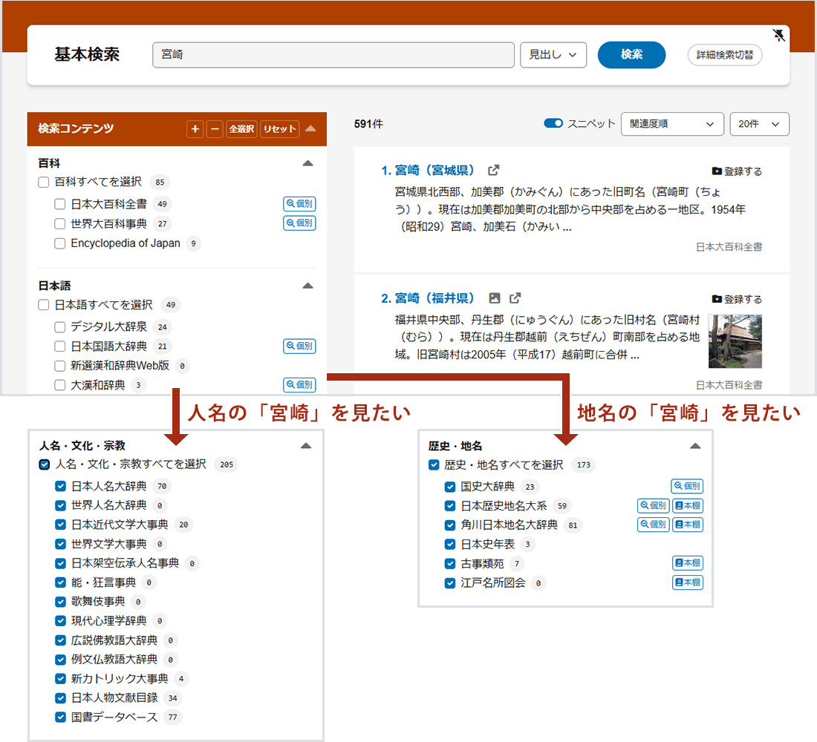Click the thumbnail photo in result 2
Image resolution: width=817 pixels, height=742 pixels.
tap(735, 341)
